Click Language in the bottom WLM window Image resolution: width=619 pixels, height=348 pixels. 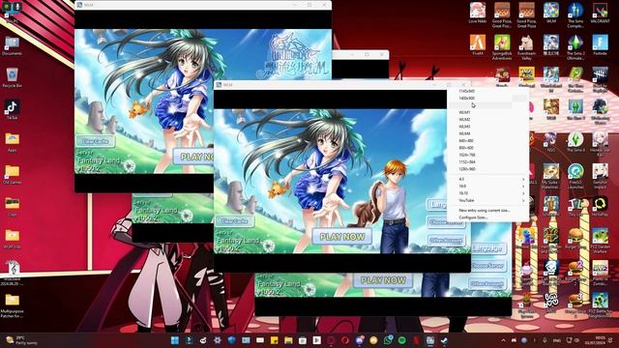click(x=488, y=249)
